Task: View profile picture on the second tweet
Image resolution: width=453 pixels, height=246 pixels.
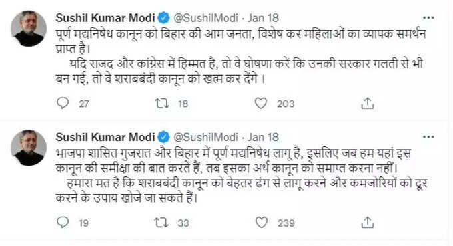Action: click(29, 148)
